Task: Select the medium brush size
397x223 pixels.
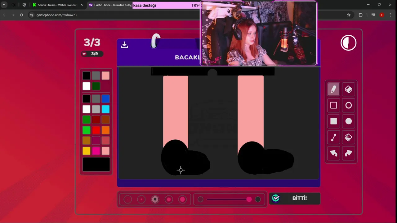Action: pos(155,199)
